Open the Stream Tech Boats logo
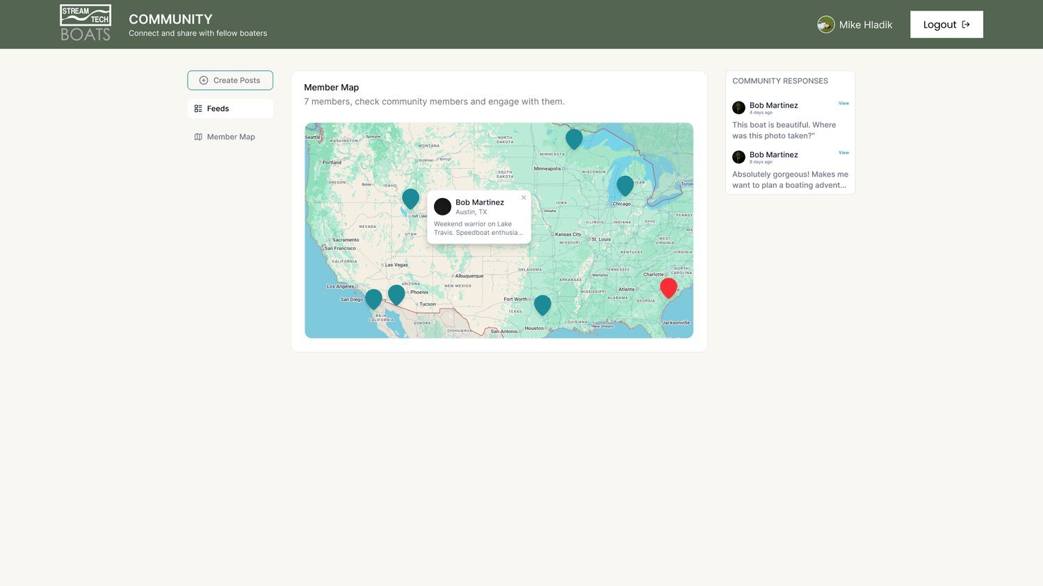Viewport: 1043px width, 586px height. click(x=86, y=24)
